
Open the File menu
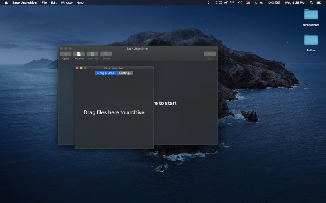tap(44, 3)
